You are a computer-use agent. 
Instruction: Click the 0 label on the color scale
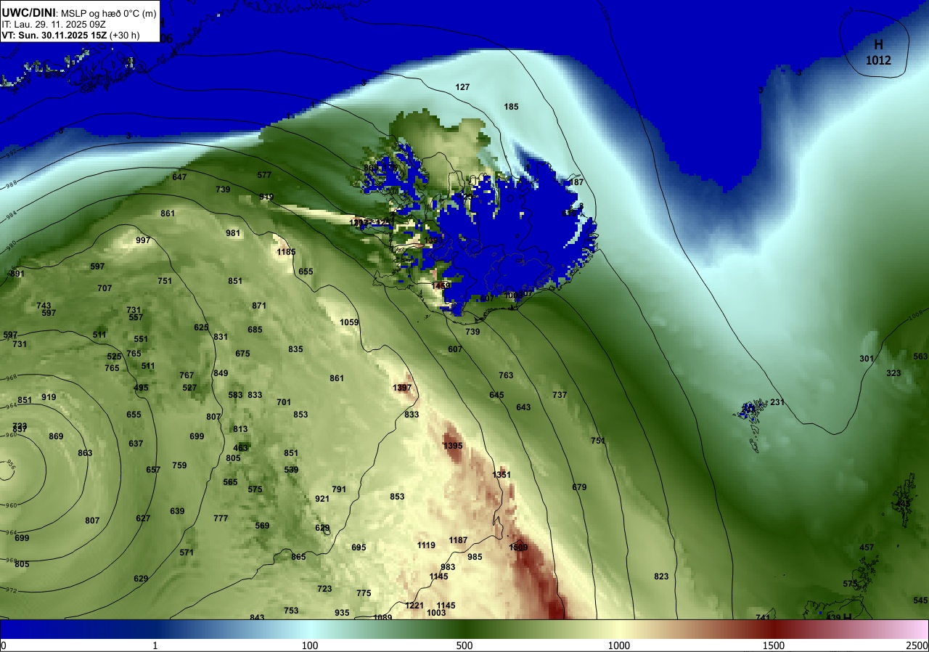[x=4, y=645]
